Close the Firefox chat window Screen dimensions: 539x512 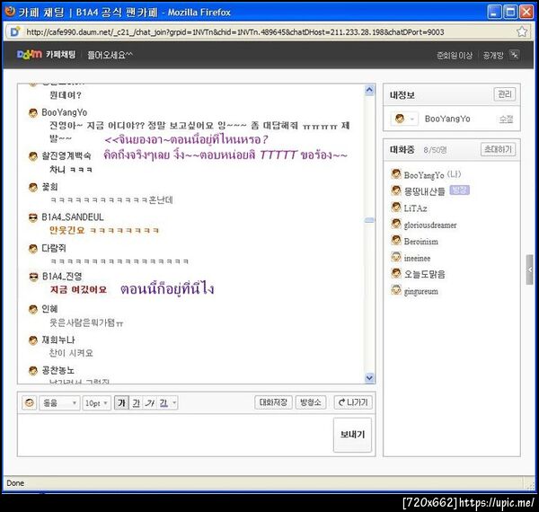[526, 12]
